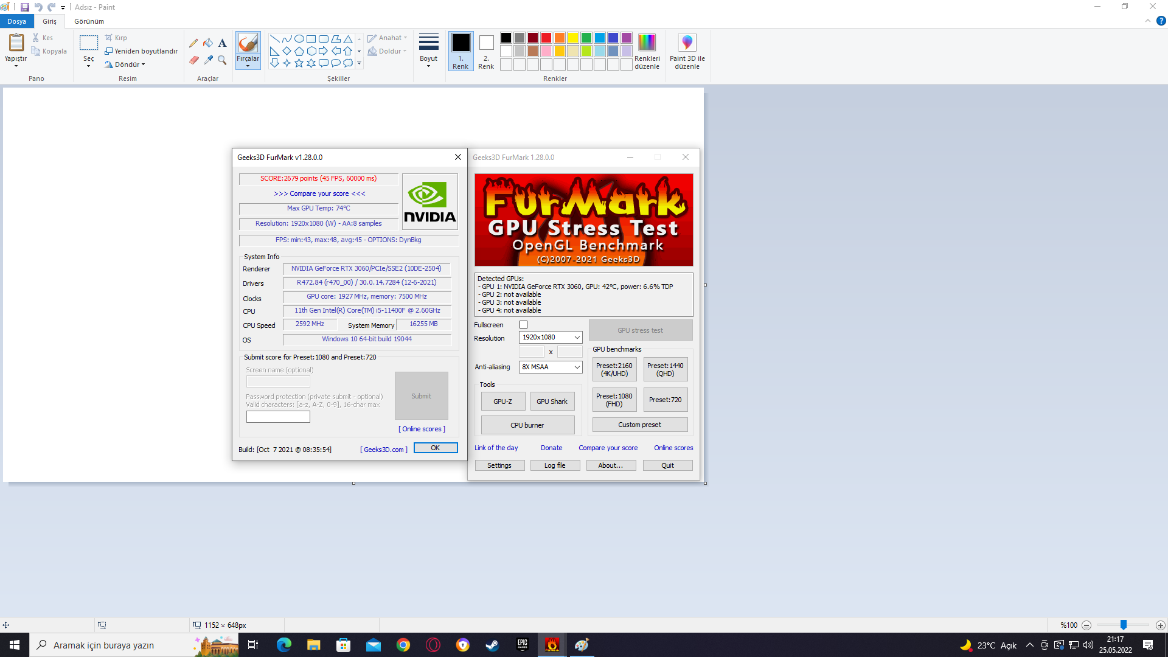Select the Magnifier tool
Image resolution: width=1168 pixels, height=657 pixels.
222,60
